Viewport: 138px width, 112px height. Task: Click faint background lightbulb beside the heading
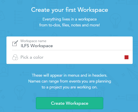(116, 20)
